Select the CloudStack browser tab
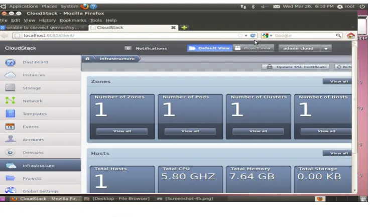Viewport: 370px width, 217px height. tap(134, 28)
